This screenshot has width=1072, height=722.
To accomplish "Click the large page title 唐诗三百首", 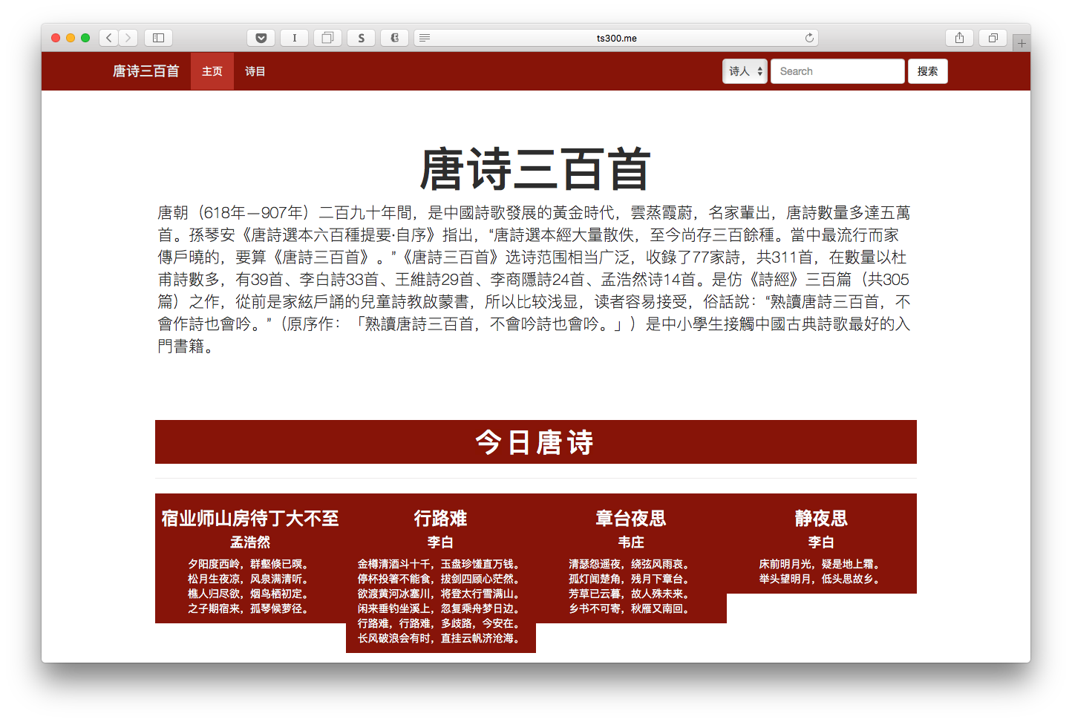I will coord(535,169).
